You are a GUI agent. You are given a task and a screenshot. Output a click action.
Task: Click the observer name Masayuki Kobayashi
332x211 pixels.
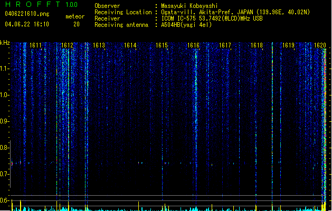pos(189,6)
